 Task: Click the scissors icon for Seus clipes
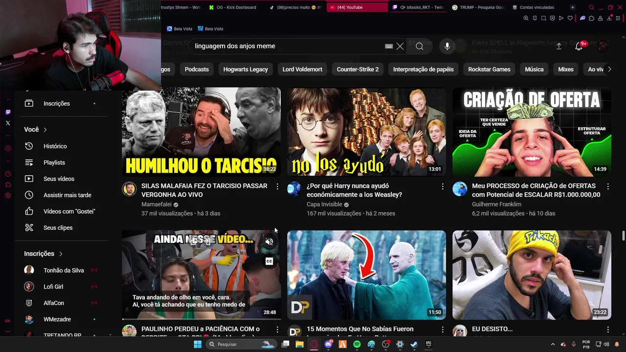[x=29, y=228]
